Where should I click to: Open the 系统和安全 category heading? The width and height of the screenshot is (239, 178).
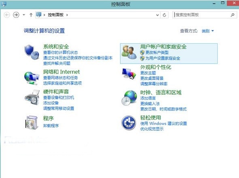pyautogui.click(x=56, y=47)
